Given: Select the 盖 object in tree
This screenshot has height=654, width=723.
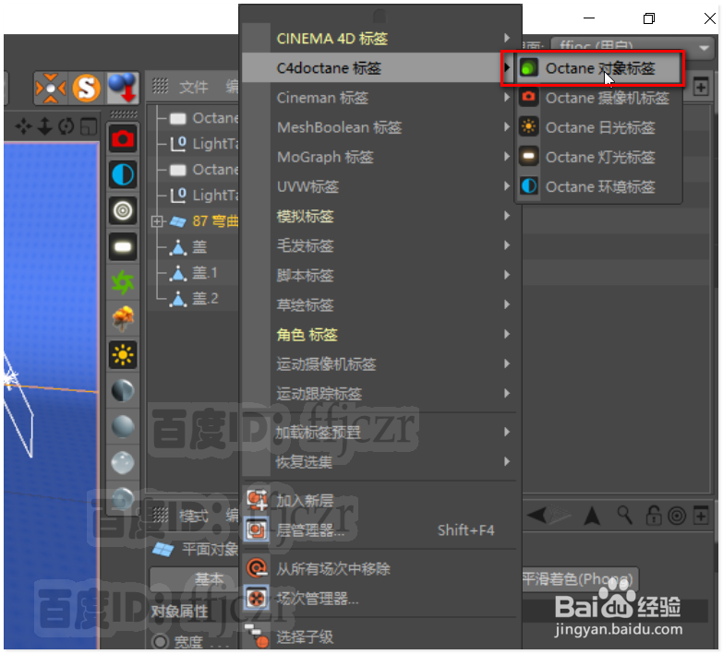Looking at the screenshot, I should pos(199,247).
